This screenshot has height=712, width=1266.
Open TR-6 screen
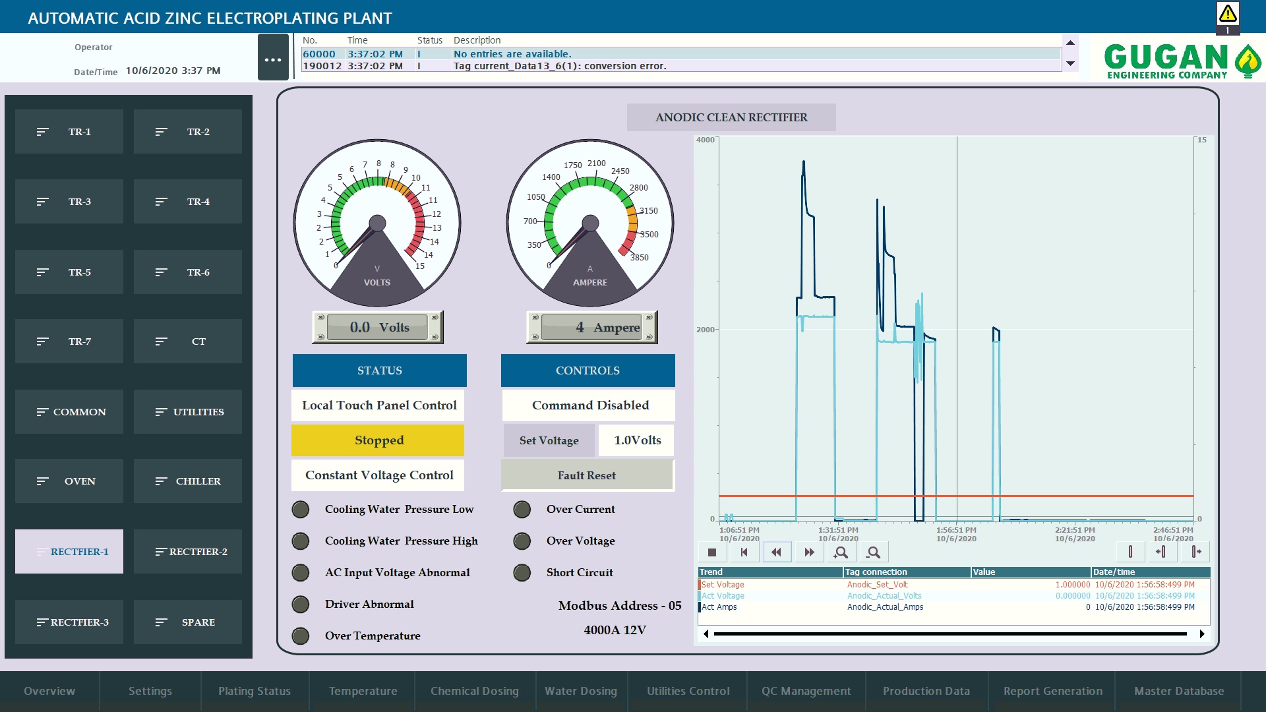click(188, 272)
